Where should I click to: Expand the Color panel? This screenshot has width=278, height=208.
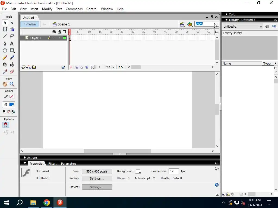pyautogui.click(x=226, y=14)
